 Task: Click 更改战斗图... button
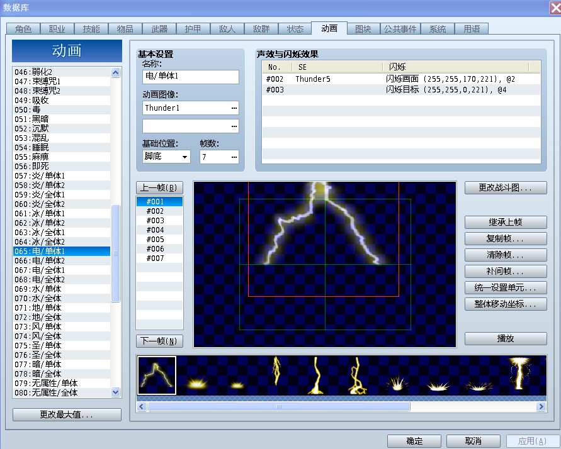click(506, 188)
